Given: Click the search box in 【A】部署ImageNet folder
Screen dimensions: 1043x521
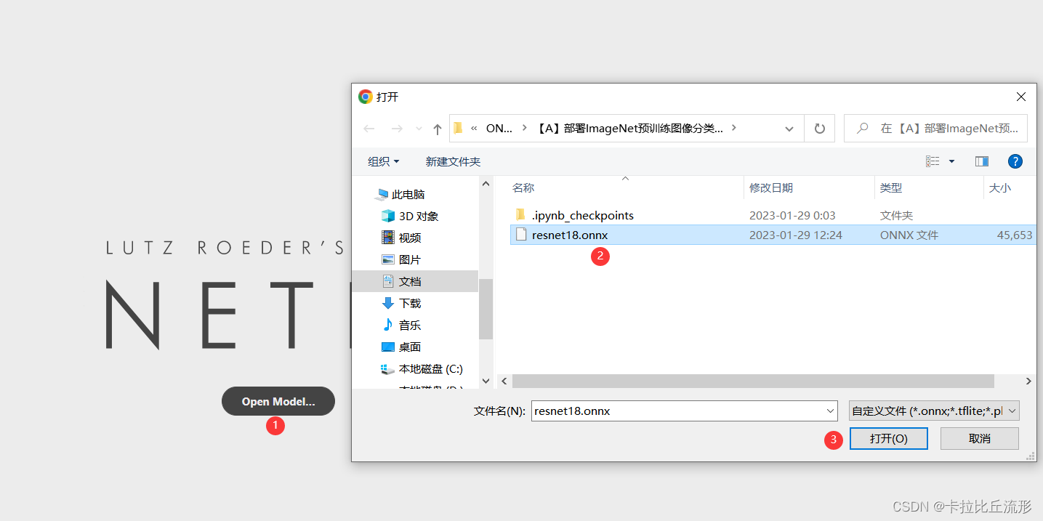Looking at the screenshot, I should (x=935, y=129).
